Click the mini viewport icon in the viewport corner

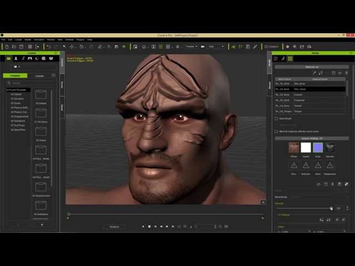pyautogui.click(x=263, y=202)
